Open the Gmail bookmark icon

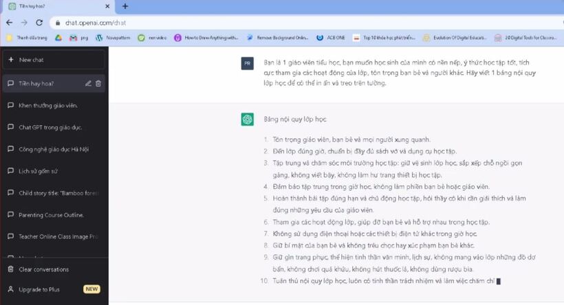(x=73, y=38)
